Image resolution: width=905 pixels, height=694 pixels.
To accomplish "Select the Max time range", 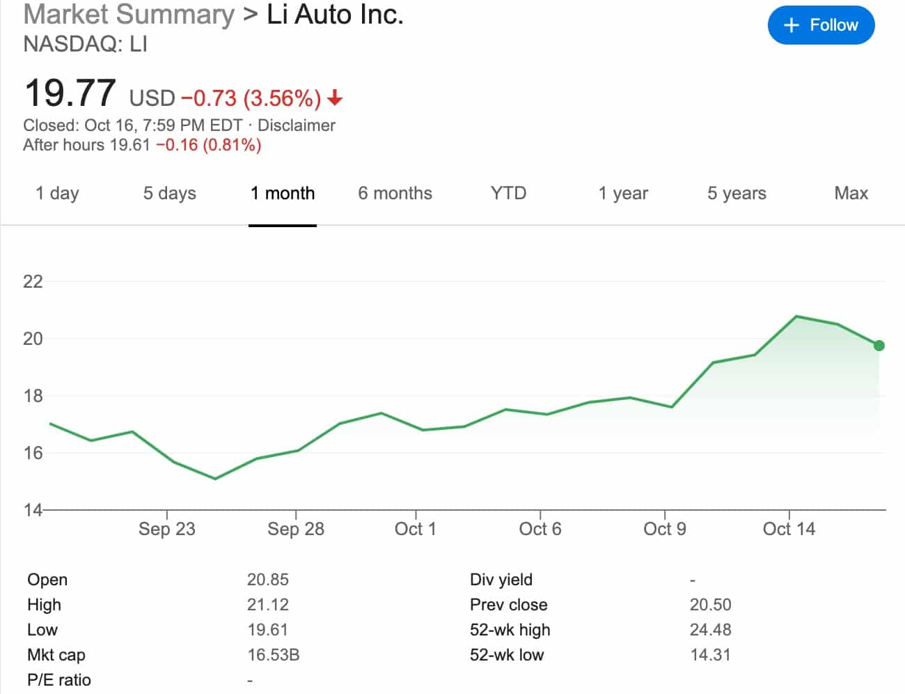I will [851, 193].
